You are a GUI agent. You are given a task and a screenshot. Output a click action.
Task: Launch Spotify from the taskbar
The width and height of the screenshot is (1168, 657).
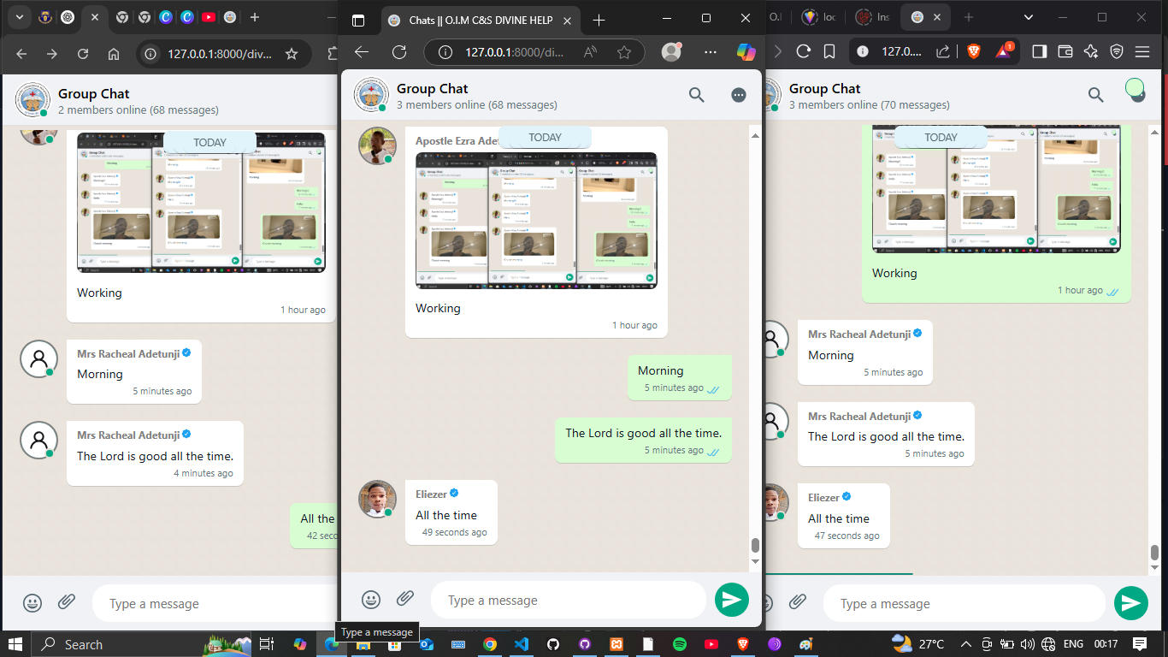[x=680, y=644]
